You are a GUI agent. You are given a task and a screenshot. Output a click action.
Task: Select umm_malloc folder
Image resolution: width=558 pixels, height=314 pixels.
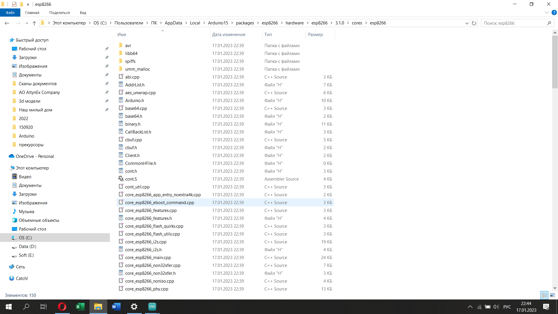point(137,69)
